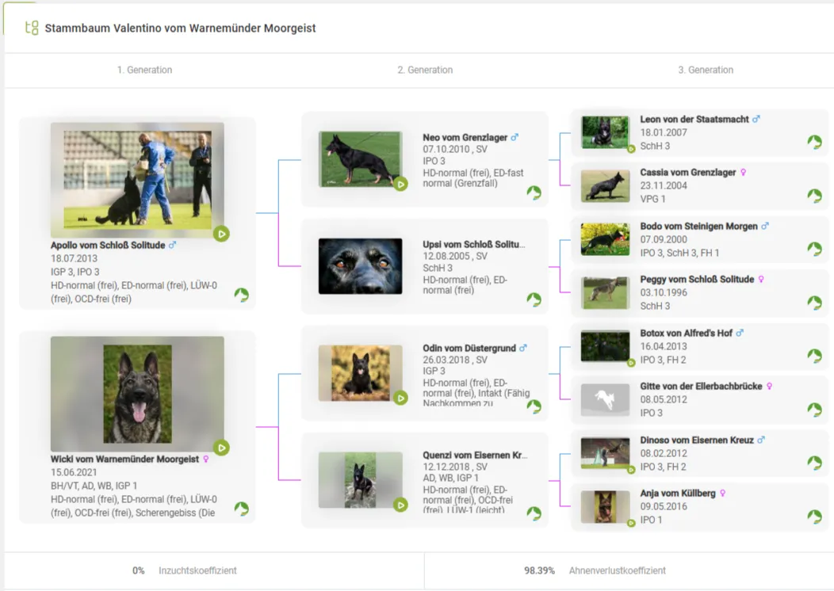This screenshot has width=834, height=591.
Task: Click Gitte von der Ellerbachbrücke placeholder image
Action: click(605, 399)
